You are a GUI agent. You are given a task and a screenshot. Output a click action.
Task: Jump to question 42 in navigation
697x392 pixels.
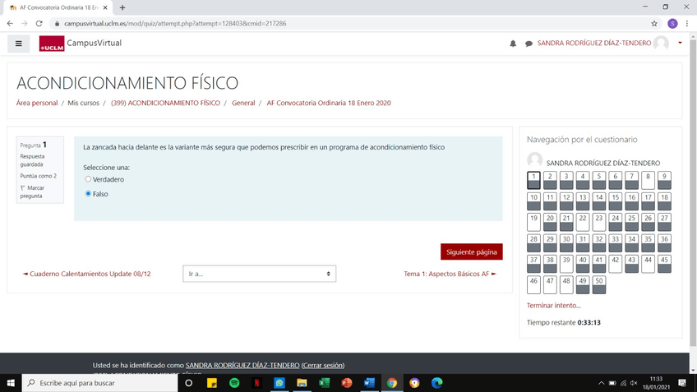point(615,264)
